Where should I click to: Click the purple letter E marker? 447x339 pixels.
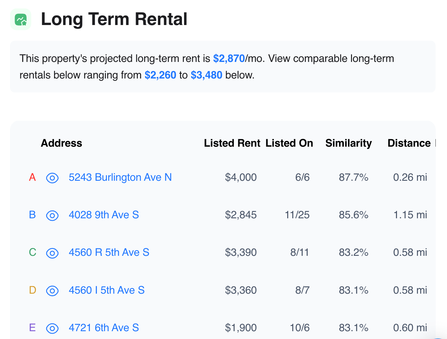pos(32,328)
